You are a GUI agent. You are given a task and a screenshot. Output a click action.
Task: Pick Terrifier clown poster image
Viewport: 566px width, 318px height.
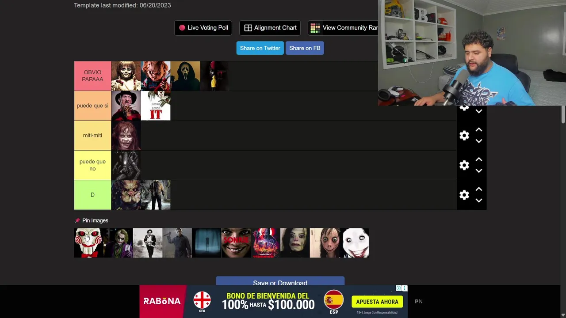point(266,243)
